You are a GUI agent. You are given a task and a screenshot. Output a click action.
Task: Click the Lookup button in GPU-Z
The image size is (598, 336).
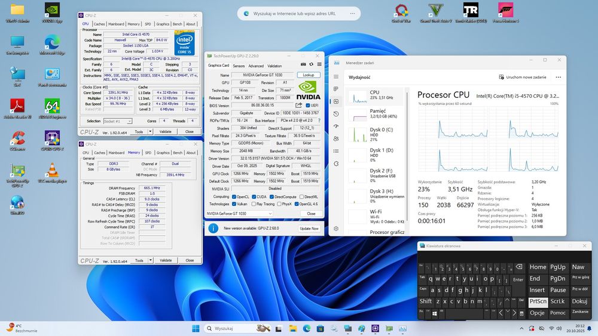(x=309, y=75)
